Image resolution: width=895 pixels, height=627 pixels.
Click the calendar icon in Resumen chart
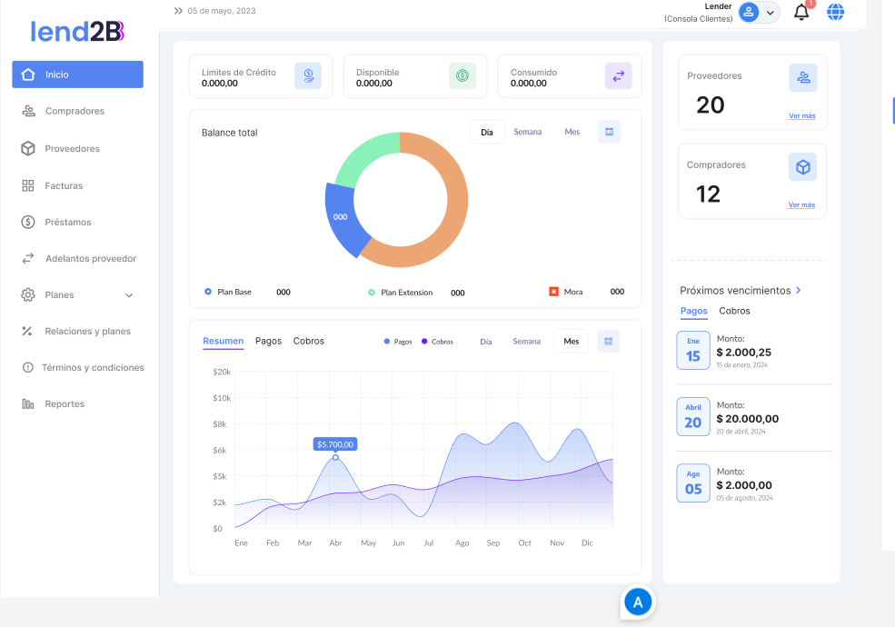(x=608, y=342)
